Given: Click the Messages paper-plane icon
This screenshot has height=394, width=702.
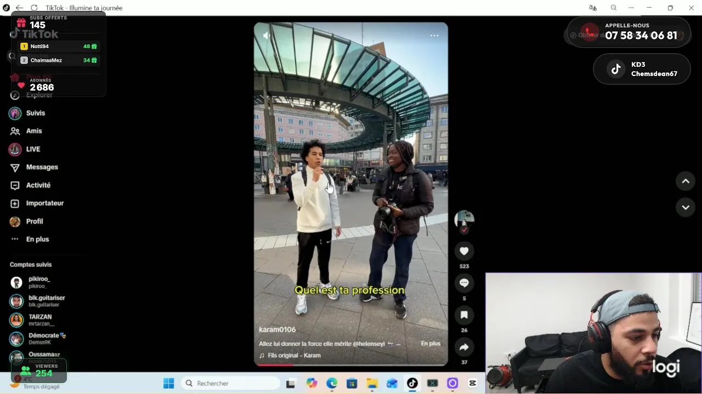Looking at the screenshot, I should coord(15,167).
